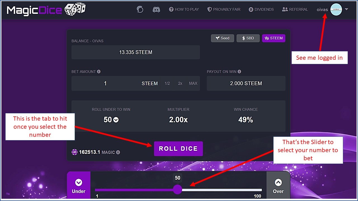Viewport: 358px width, 201px height.
Task: Click the Bet Amount info icon
Action: point(99,72)
